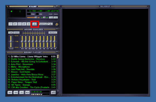The height and width of the screenshot is (102, 156).
Task: Select Auto-Pilot - Seventeen track
Action: [32, 64]
